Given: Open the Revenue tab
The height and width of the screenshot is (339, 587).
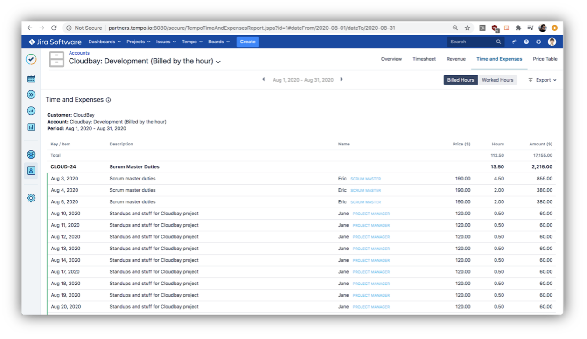Looking at the screenshot, I should coord(456,59).
